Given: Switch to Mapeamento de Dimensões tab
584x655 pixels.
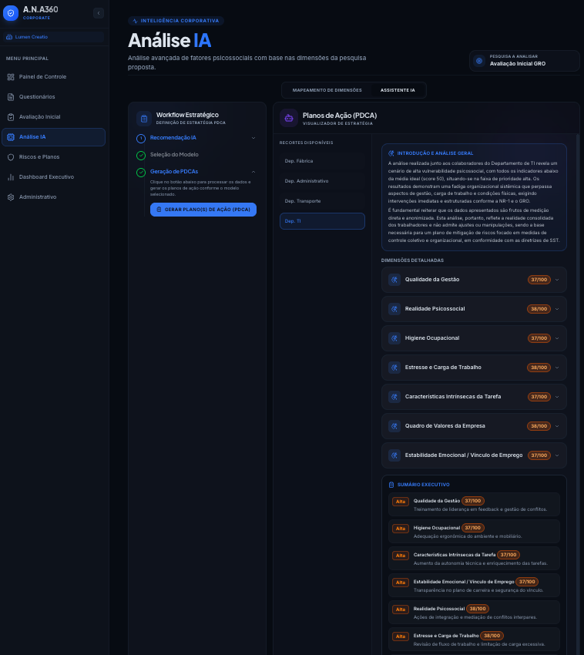Looking at the screenshot, I should [327, 90].
